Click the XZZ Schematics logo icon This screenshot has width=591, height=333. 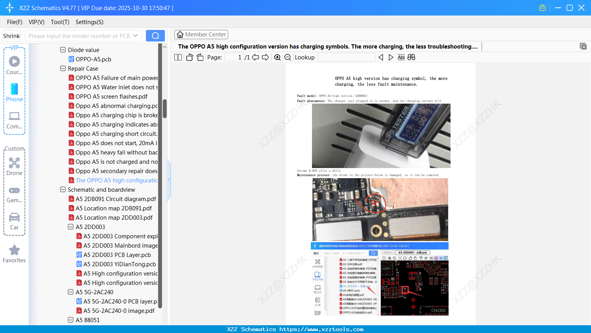pos(10,8)
